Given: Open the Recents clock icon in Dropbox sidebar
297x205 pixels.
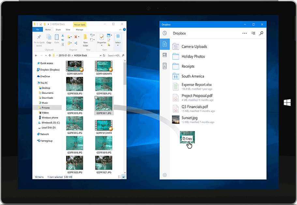Looking at the screenshot, I should [165, 33].
